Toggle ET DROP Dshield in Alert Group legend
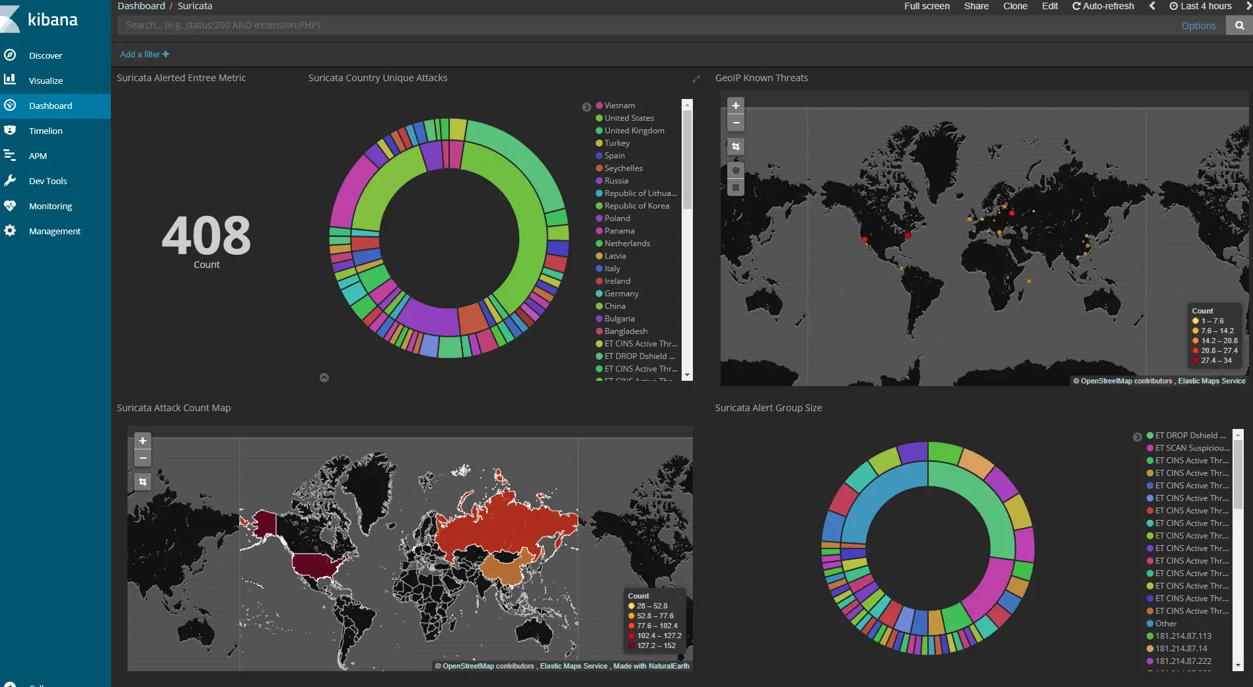The height and width of the screenshot is (687, 1253). tap(1187, 435)
